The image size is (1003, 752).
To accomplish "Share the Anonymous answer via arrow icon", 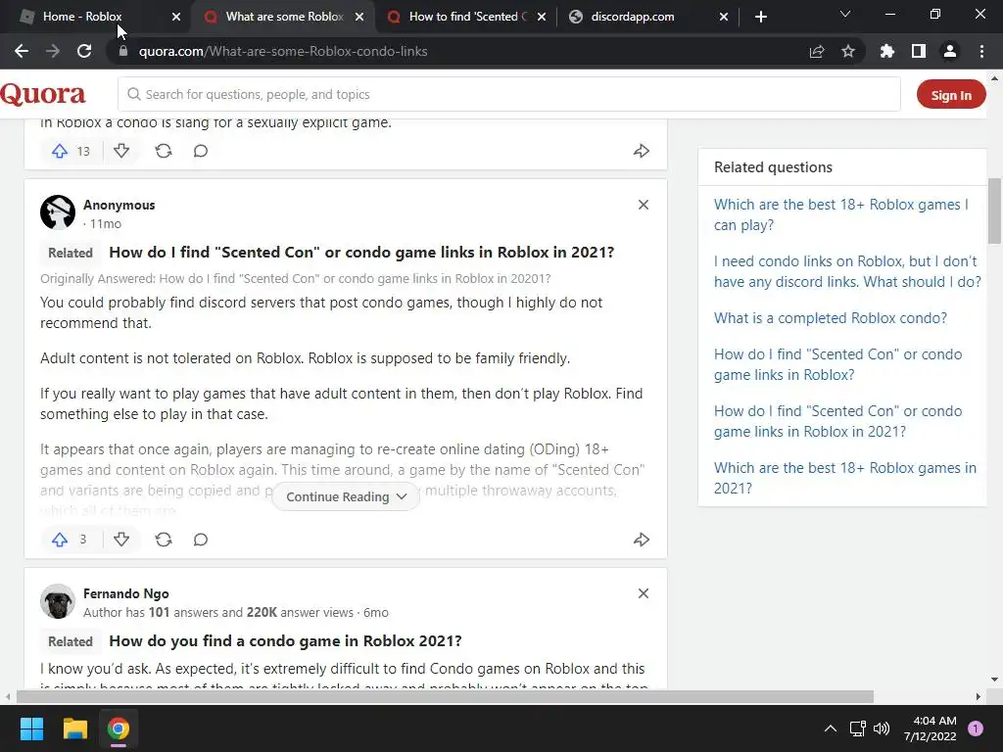I will pos(642,540).
